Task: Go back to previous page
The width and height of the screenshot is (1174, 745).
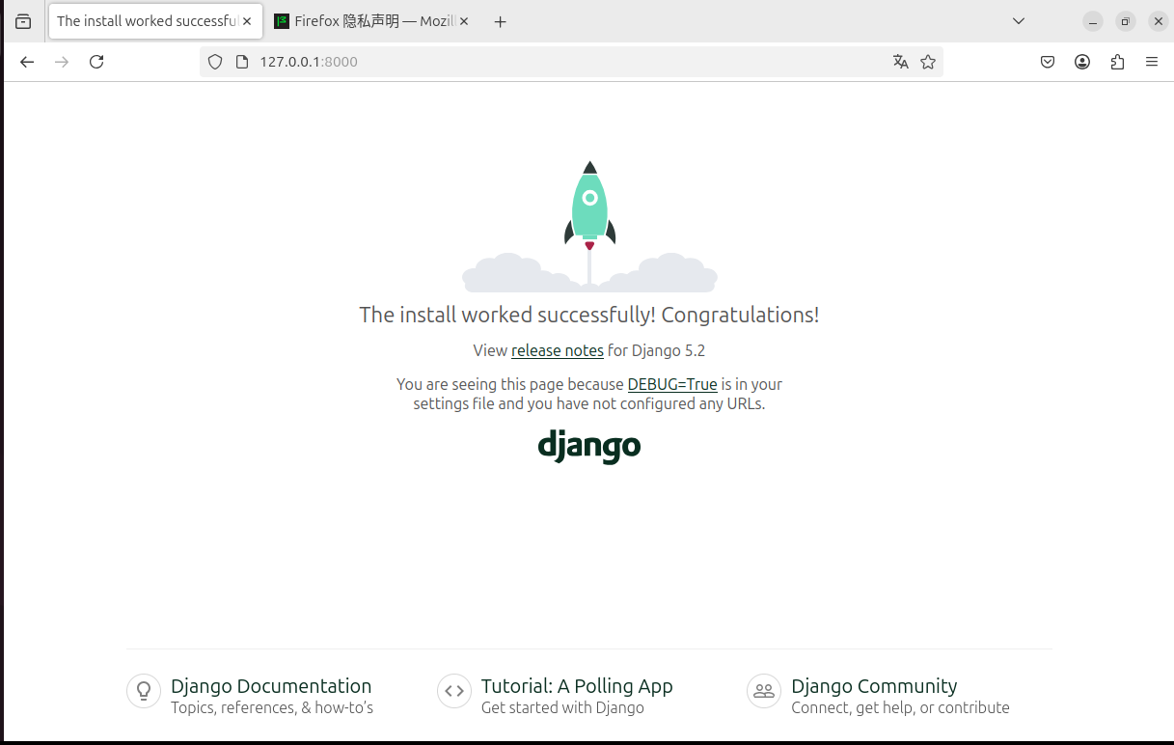Action: (x=27, y=62)
